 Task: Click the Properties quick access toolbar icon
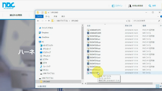42,12
